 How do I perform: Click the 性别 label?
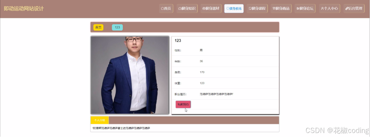178,50
